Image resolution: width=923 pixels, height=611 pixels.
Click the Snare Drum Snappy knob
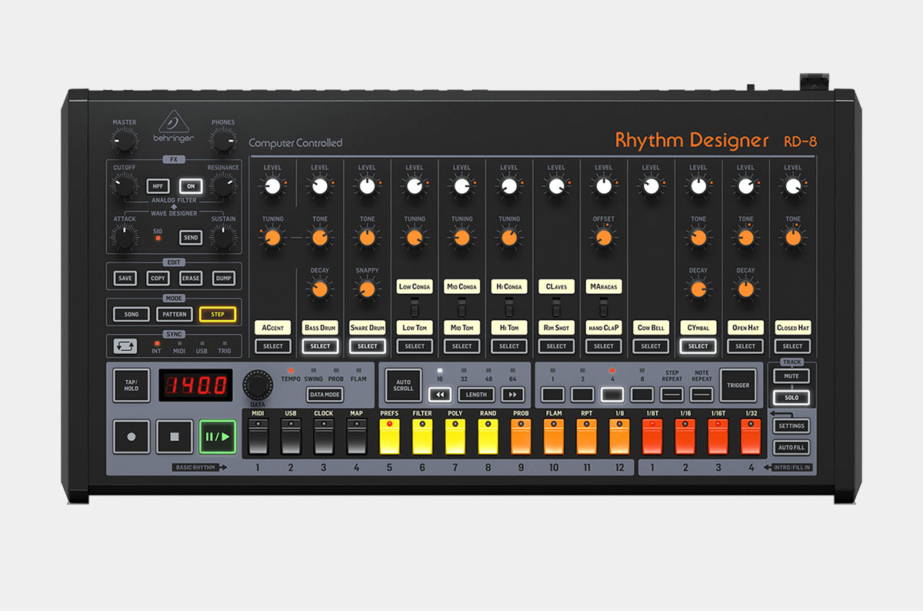click(368, 289)
